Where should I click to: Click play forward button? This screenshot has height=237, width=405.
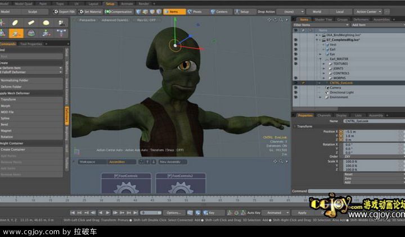point(107,213)
